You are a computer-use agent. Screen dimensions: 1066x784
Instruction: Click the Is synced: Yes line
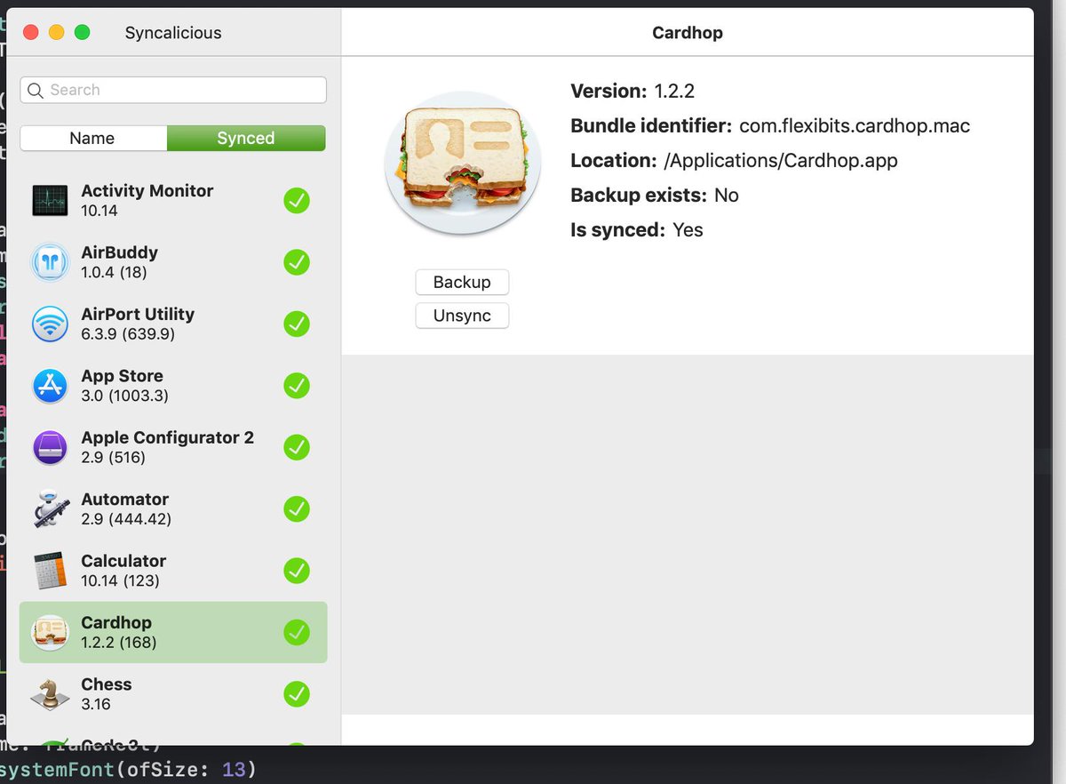(x=637, y=229)
